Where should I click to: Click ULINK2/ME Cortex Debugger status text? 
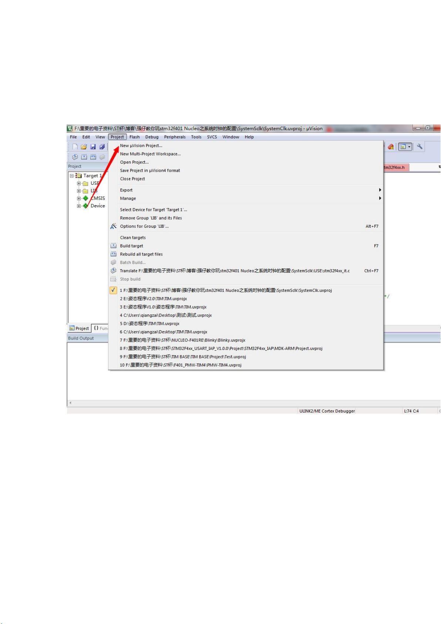pyautogui.click(x=327, y=411)
